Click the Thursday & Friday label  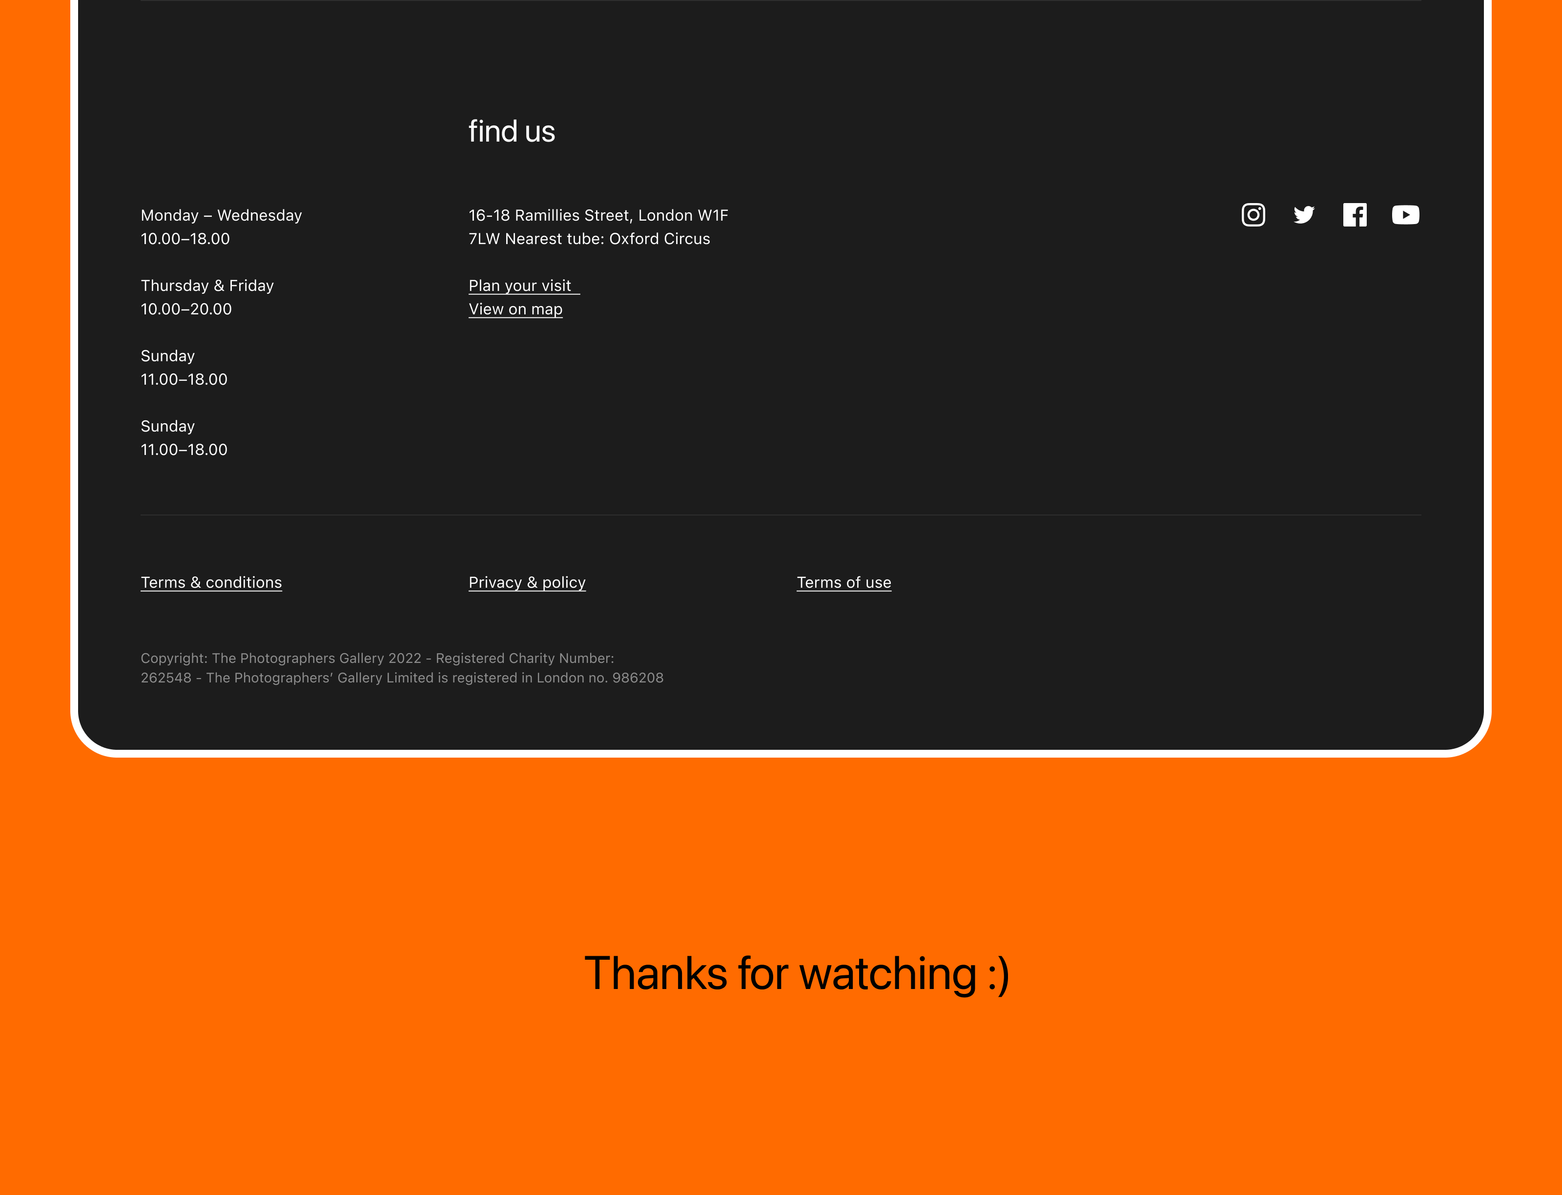click(x=207, y=286)
